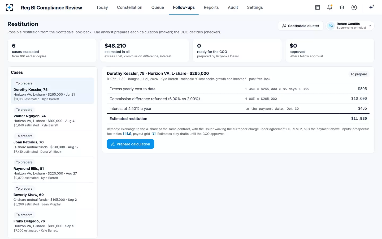The image size is (382, 239).
Task: Open fee table citation [1]
Action: point(125,134)
